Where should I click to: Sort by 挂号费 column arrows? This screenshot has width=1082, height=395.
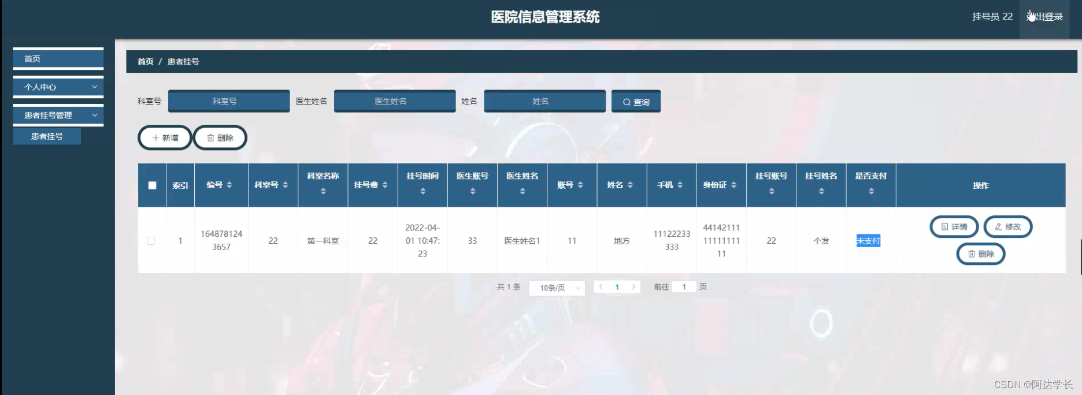[385, 185]
